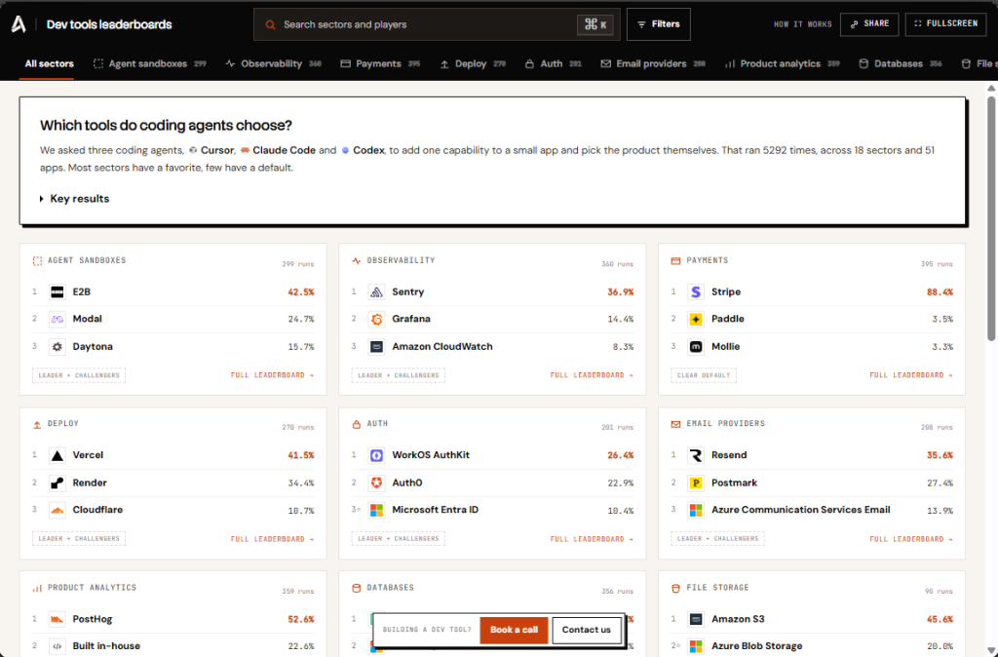Click the Amazon CloudWatch logo icon
Viewport: 998px width, 657px height.
377,347
